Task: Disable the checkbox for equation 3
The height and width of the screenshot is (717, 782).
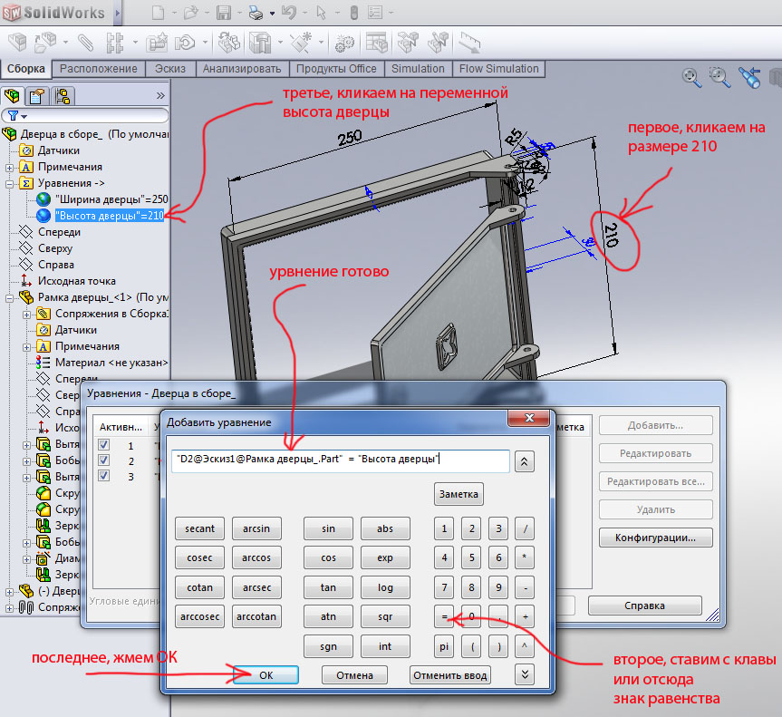Action: pos(103,476)
